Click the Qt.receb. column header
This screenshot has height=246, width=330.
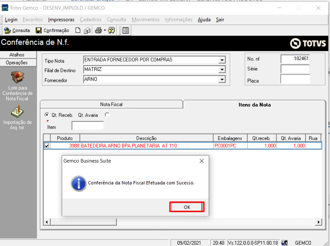tap(262, 138)
